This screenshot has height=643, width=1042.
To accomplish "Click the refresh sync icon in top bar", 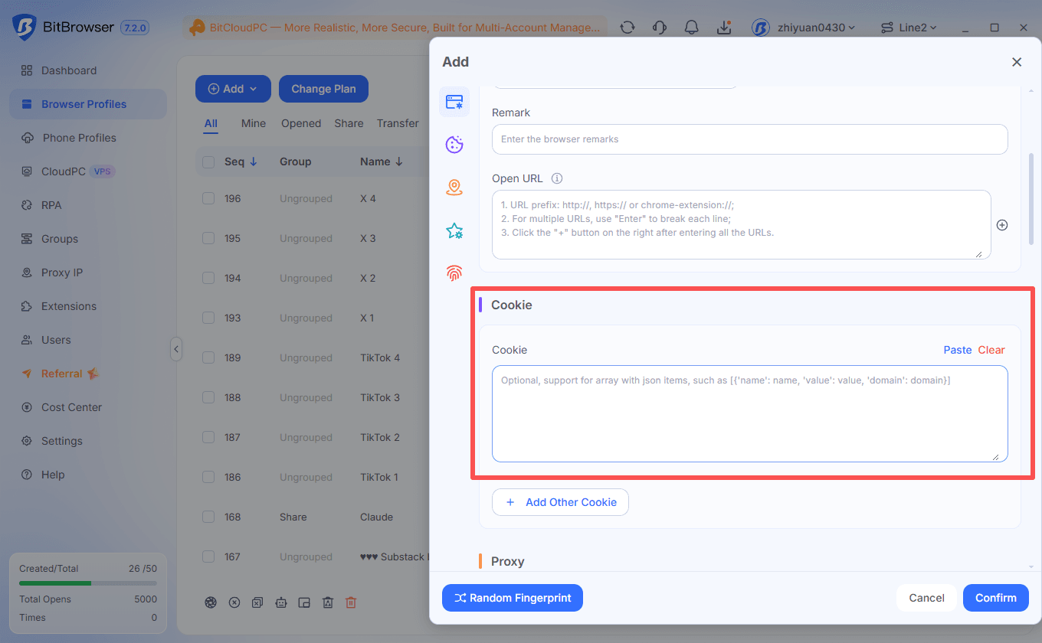I will coord(627,28).
